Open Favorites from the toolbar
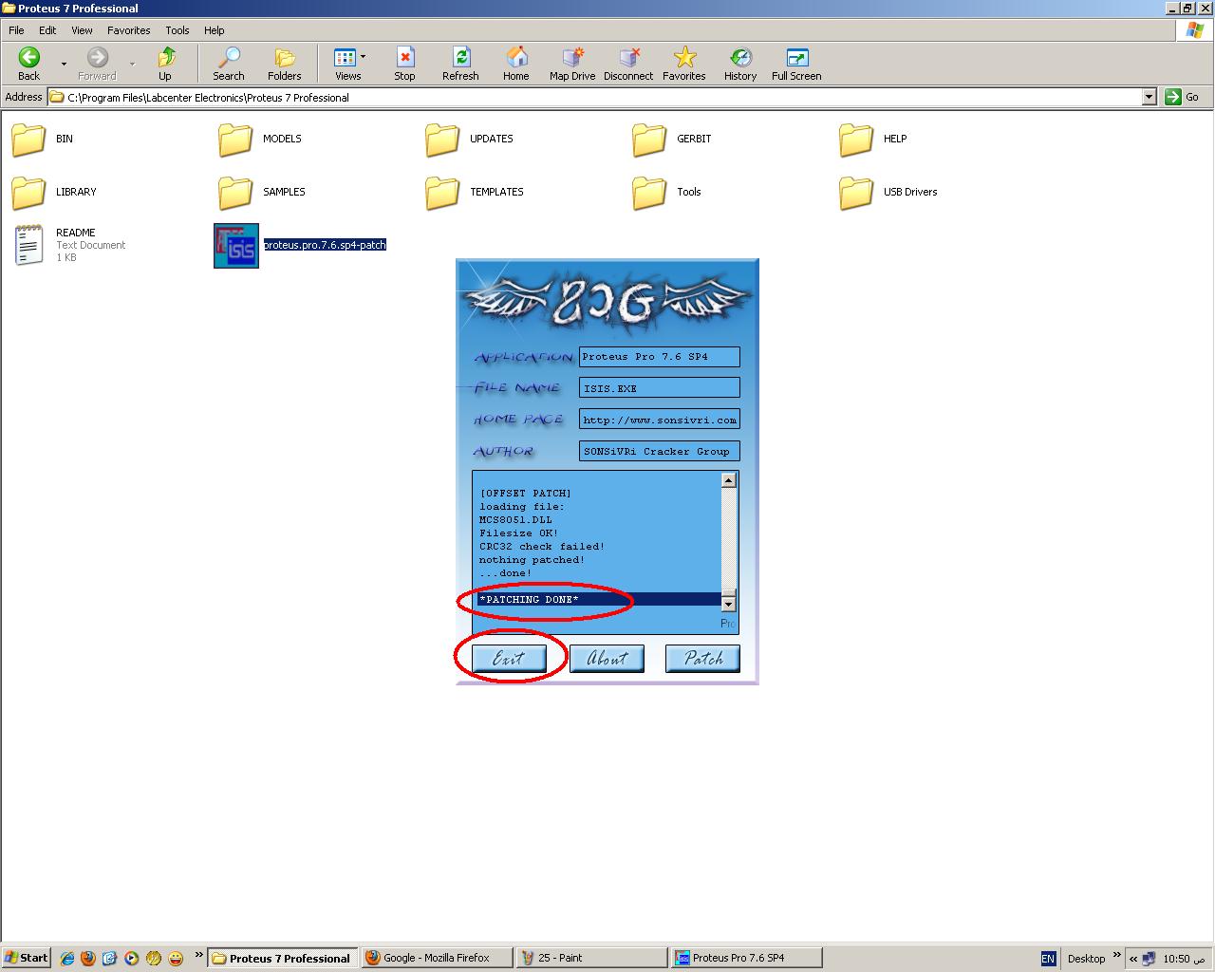The width and height of the screenshot is (1215, 972). pyautogui.click(x=684, y=64)
